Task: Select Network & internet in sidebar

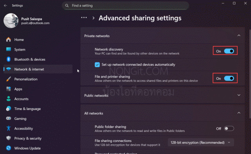Action: (38, 69)
